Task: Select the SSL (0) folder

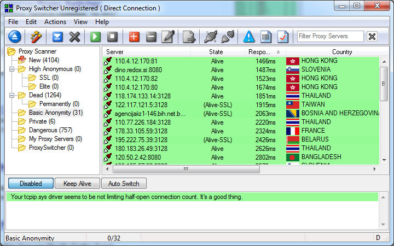Action: pos(49,78)
